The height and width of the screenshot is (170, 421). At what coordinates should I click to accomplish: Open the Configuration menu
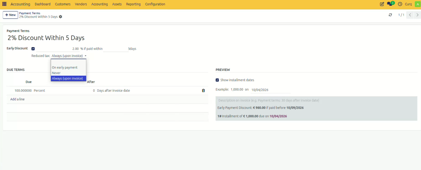[155, 4]
